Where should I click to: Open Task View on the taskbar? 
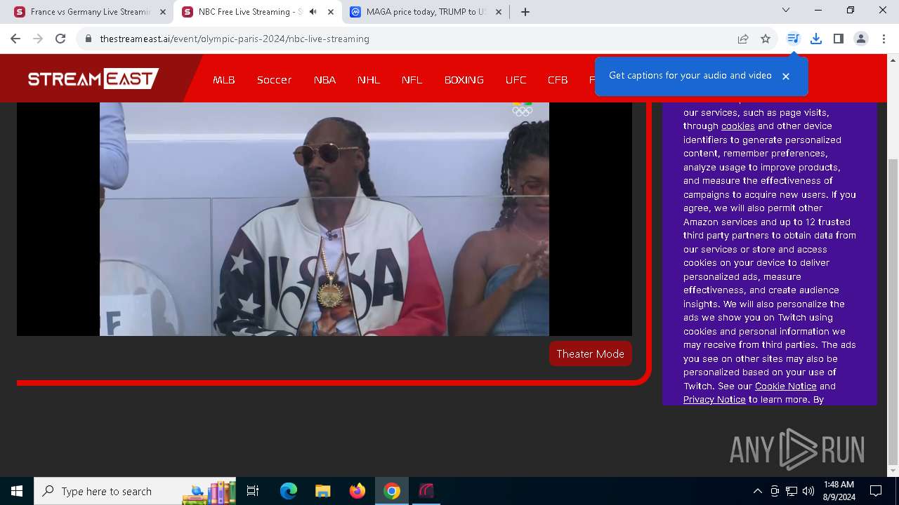pyautogui.click(x=253, y=491)
